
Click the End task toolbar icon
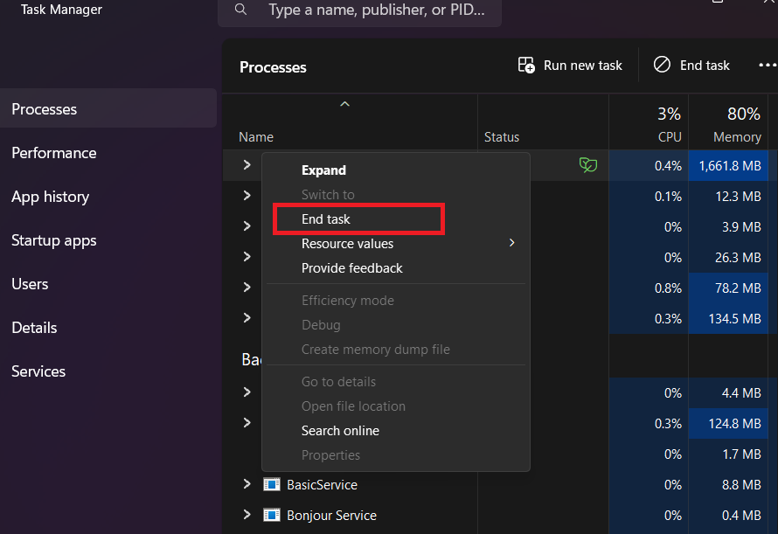click(x=663, y=65)
